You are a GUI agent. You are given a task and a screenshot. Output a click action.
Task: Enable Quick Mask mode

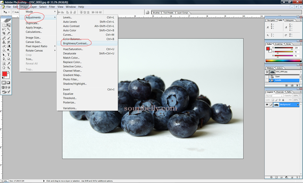coord(8,83)
